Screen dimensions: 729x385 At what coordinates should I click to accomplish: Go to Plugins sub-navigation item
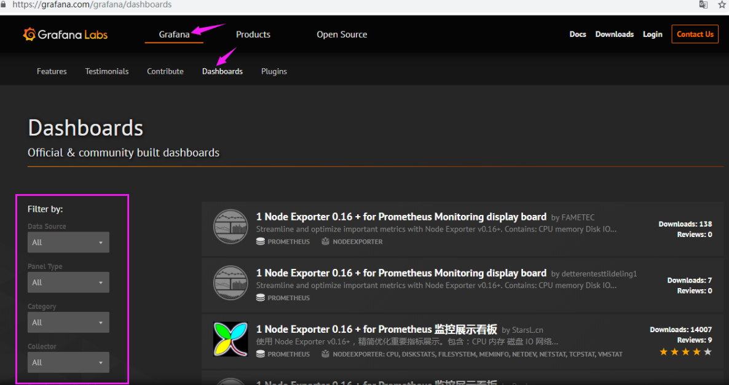[x=274, y=71]
